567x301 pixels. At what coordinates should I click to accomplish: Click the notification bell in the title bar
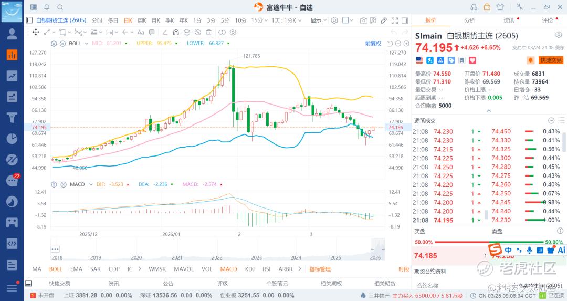(x=47, y=7)
